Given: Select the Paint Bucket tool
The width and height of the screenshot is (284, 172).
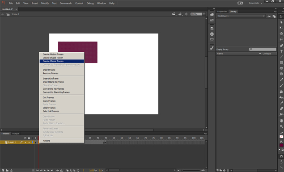Looking at the screenshot, I should click(281, 92).
